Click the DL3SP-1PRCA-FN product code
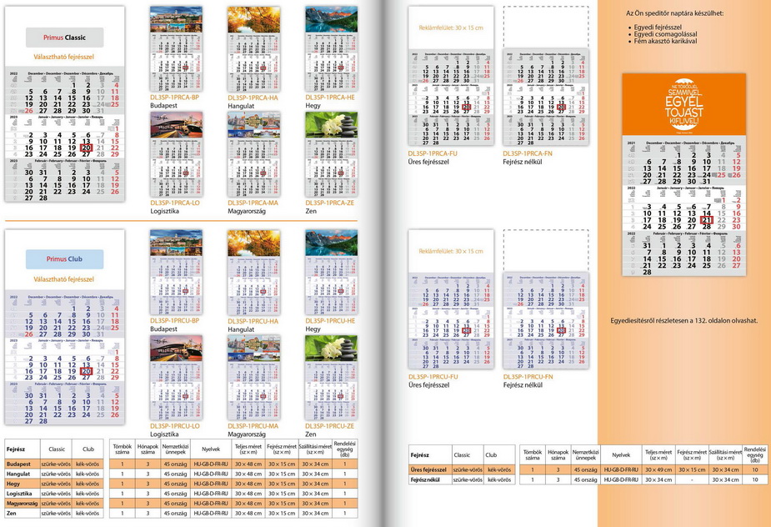Viewport: 771px width, 527px height. tap(528, 153)
